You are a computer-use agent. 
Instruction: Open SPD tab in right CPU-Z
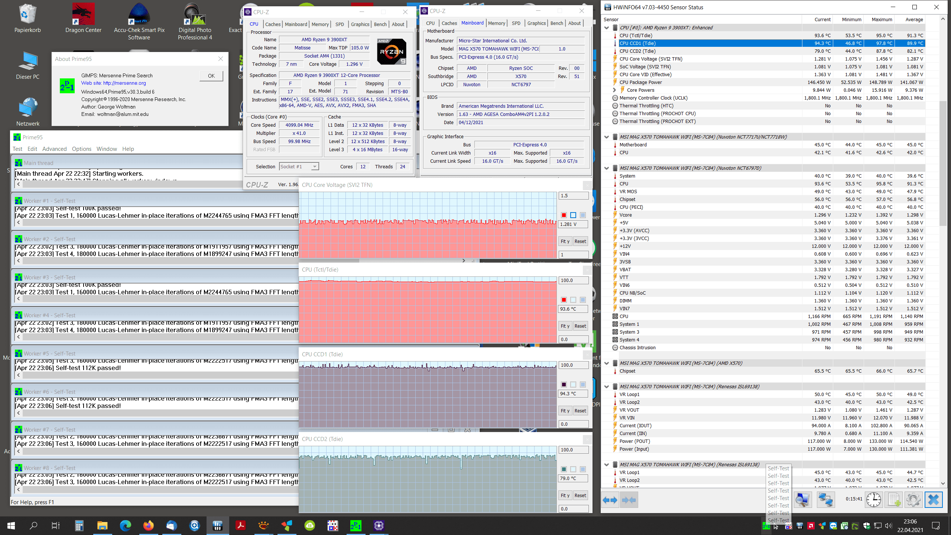click(x=516, y=23)
